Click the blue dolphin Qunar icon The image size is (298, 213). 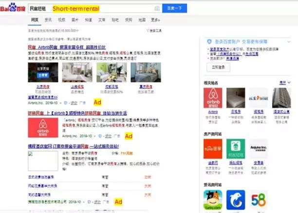click(x=236, y=200)
